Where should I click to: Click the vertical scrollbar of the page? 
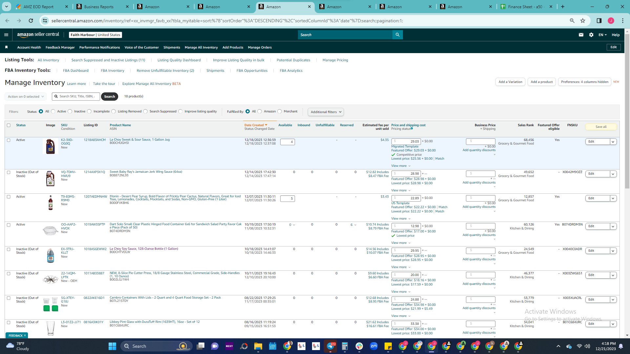coord(627,111)
